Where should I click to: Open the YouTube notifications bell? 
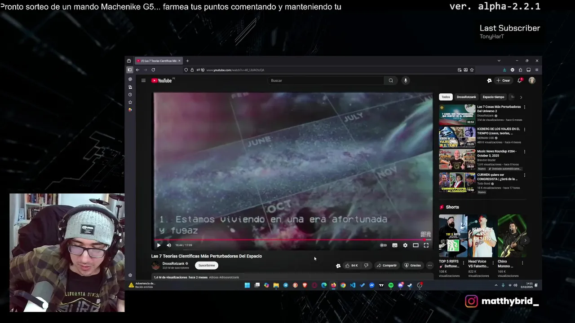click(520, 80)
